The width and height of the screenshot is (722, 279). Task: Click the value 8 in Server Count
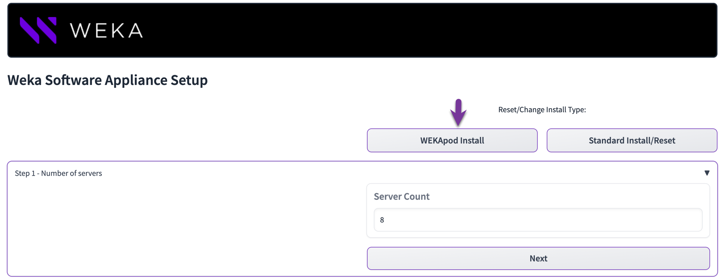click(x=382, y=220)
